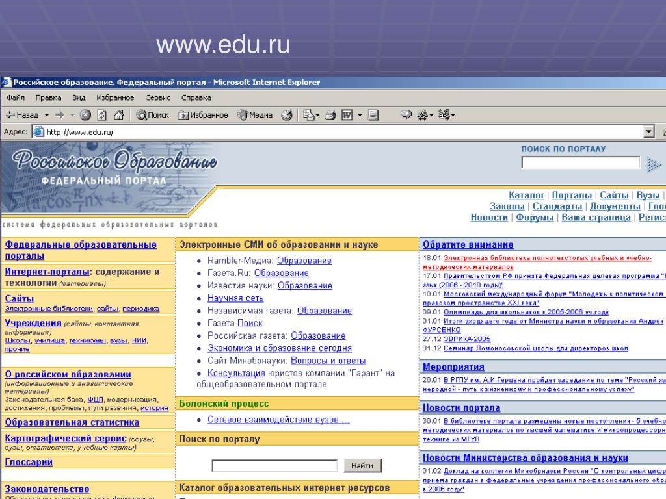Open the О российском образовании link
Screen dimensions: 666x499
[68, 374]
